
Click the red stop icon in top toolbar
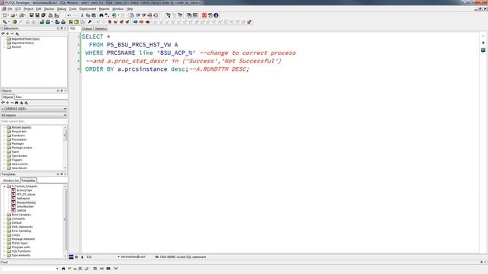204,15
